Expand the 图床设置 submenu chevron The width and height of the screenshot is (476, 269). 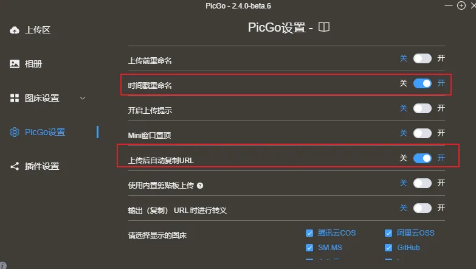coord(83,98)
